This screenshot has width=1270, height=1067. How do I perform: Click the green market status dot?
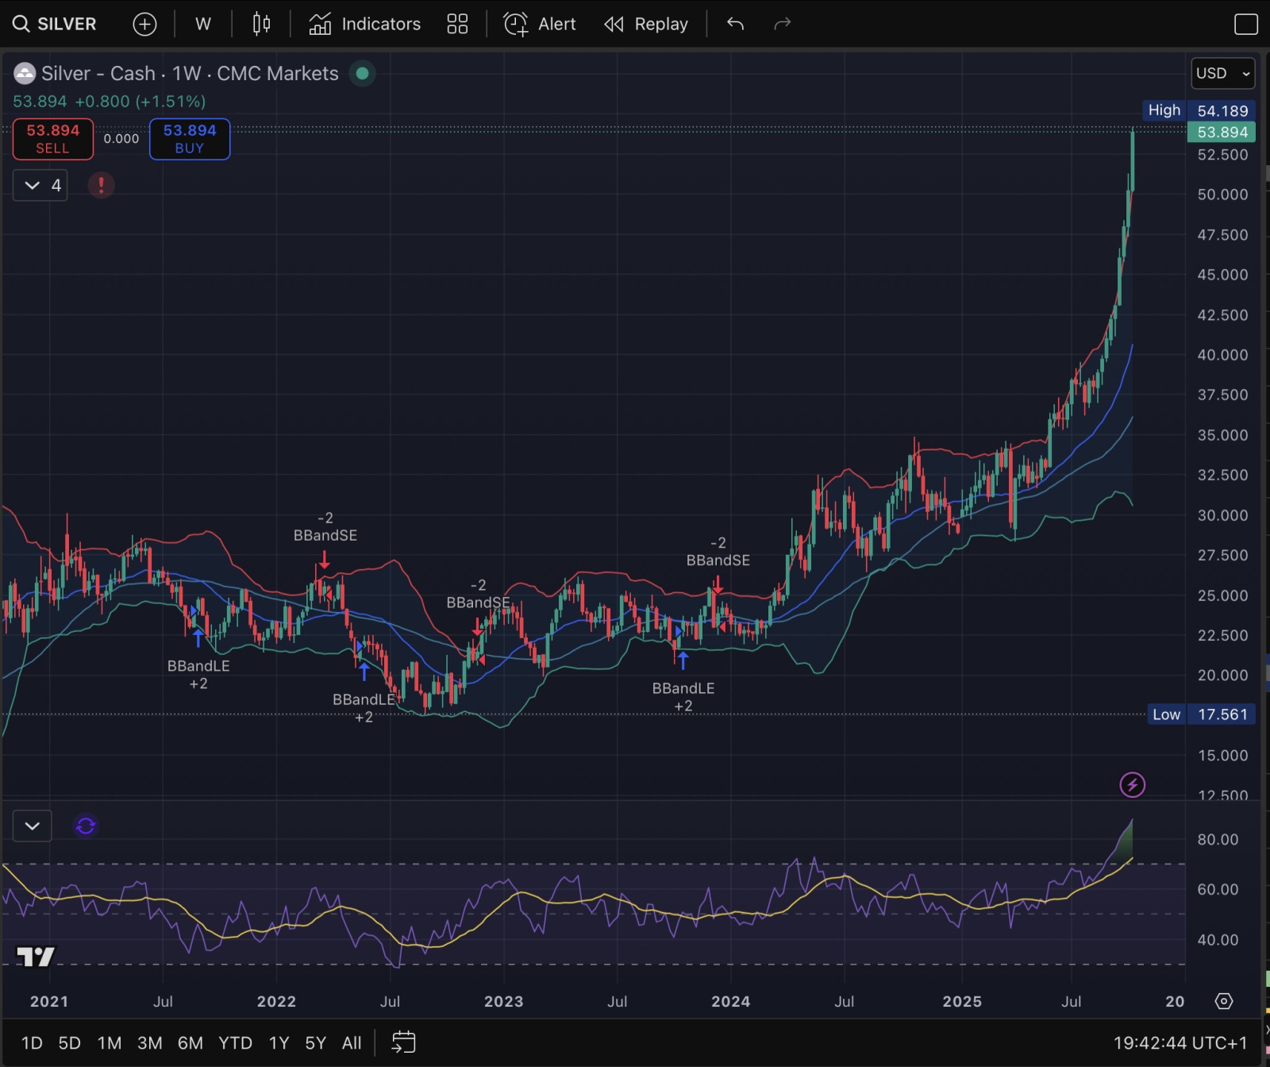click(363, 73)
